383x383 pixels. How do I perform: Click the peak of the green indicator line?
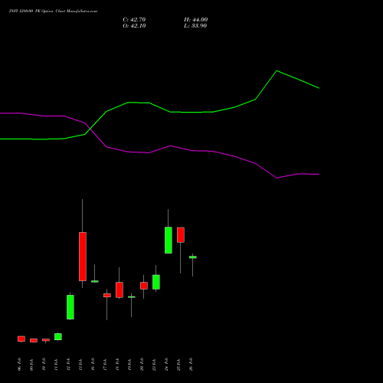pos(277,70)
